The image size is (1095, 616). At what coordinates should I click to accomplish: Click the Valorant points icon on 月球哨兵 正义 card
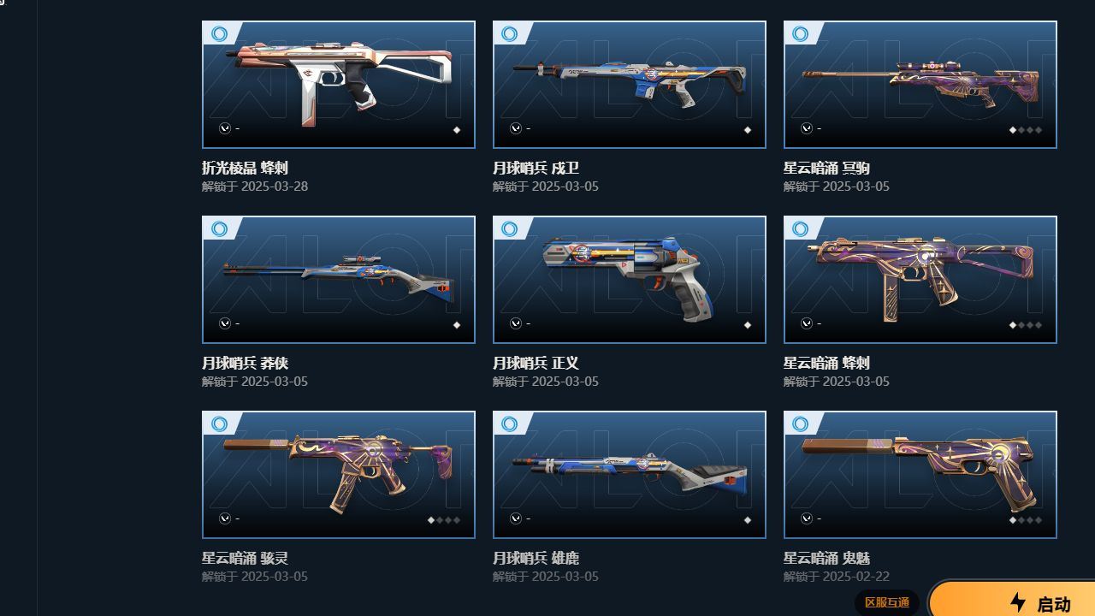click(516, 323)
